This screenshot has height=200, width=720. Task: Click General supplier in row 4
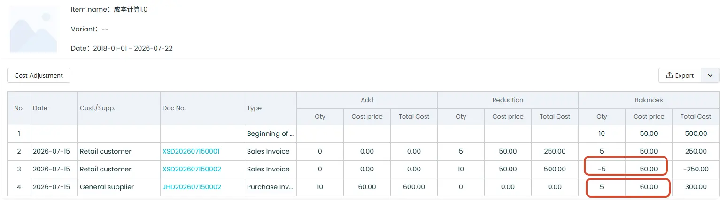(x=107, y=187)
